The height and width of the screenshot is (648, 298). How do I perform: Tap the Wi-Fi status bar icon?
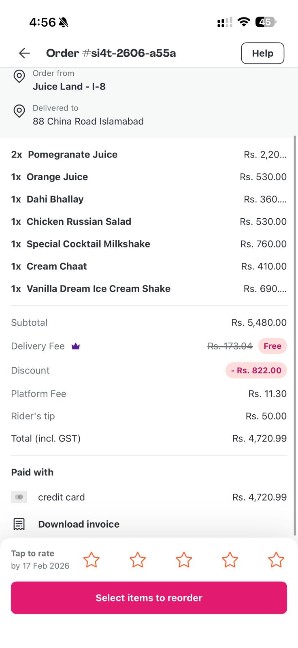[244, 22]
